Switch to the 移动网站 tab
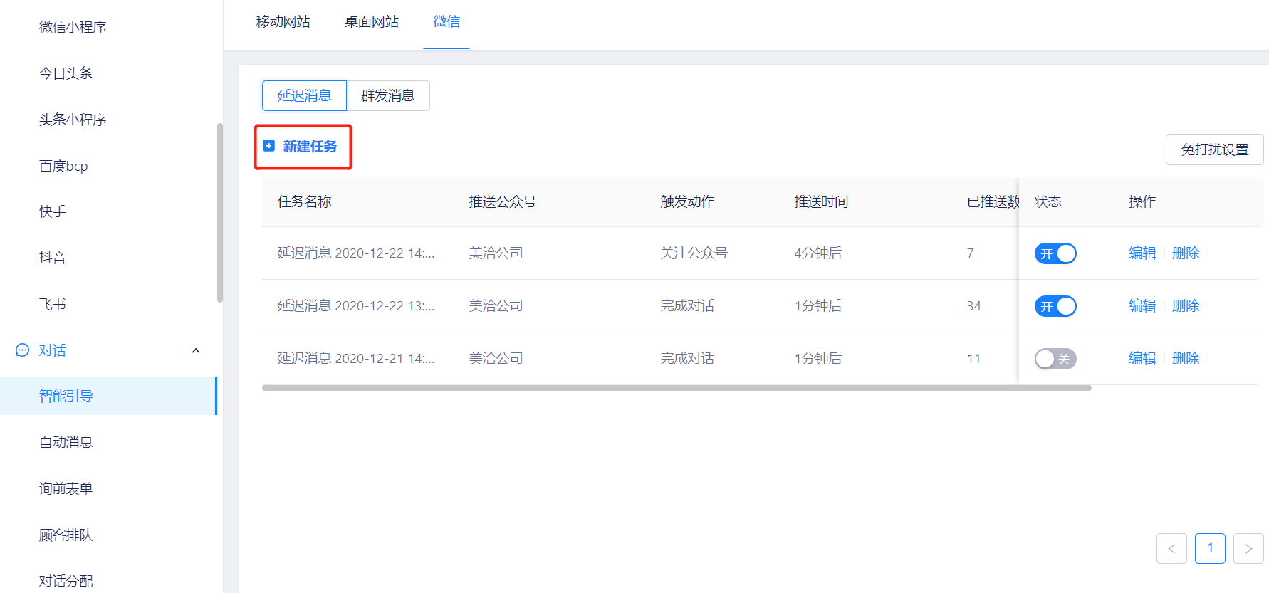 pos(283,22)
